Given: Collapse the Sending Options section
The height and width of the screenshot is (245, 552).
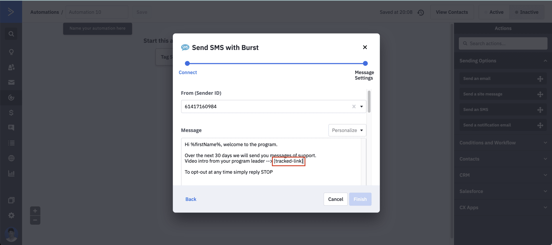Looking at the screenshot, I should click(503, 61).
